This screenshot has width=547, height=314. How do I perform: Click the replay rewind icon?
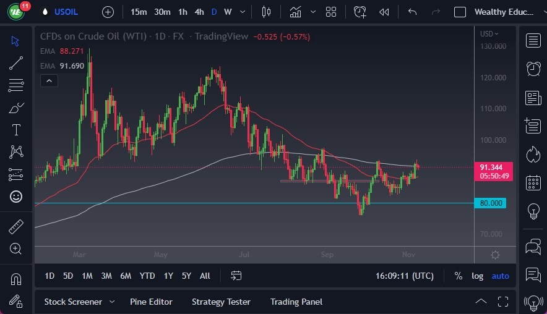(384, 12)
